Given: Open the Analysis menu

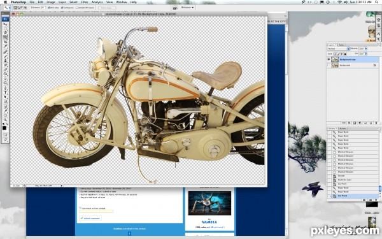Looking at the screenshot, I should click(97, 2).
